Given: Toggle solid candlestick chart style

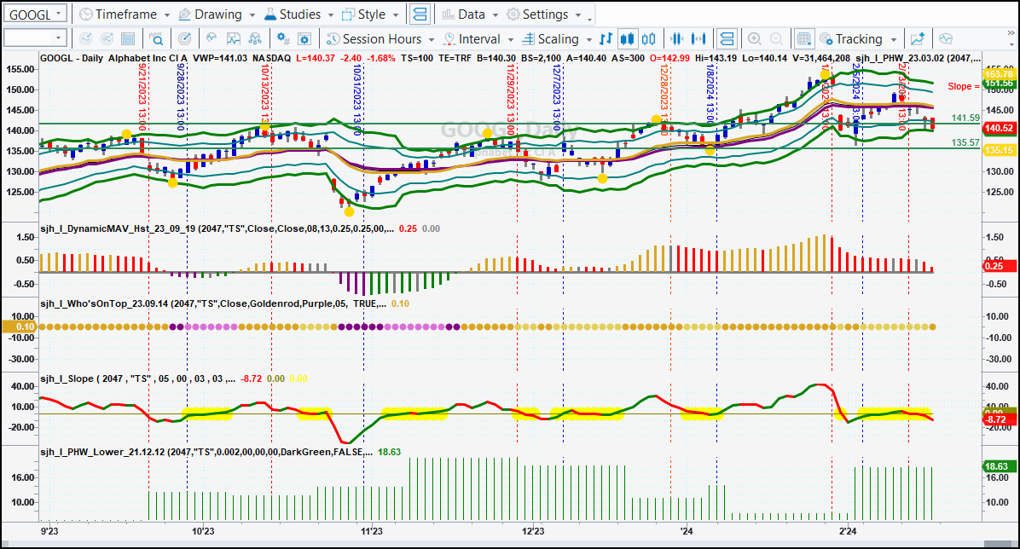Looking at the screenshot, I should [627, 39].
